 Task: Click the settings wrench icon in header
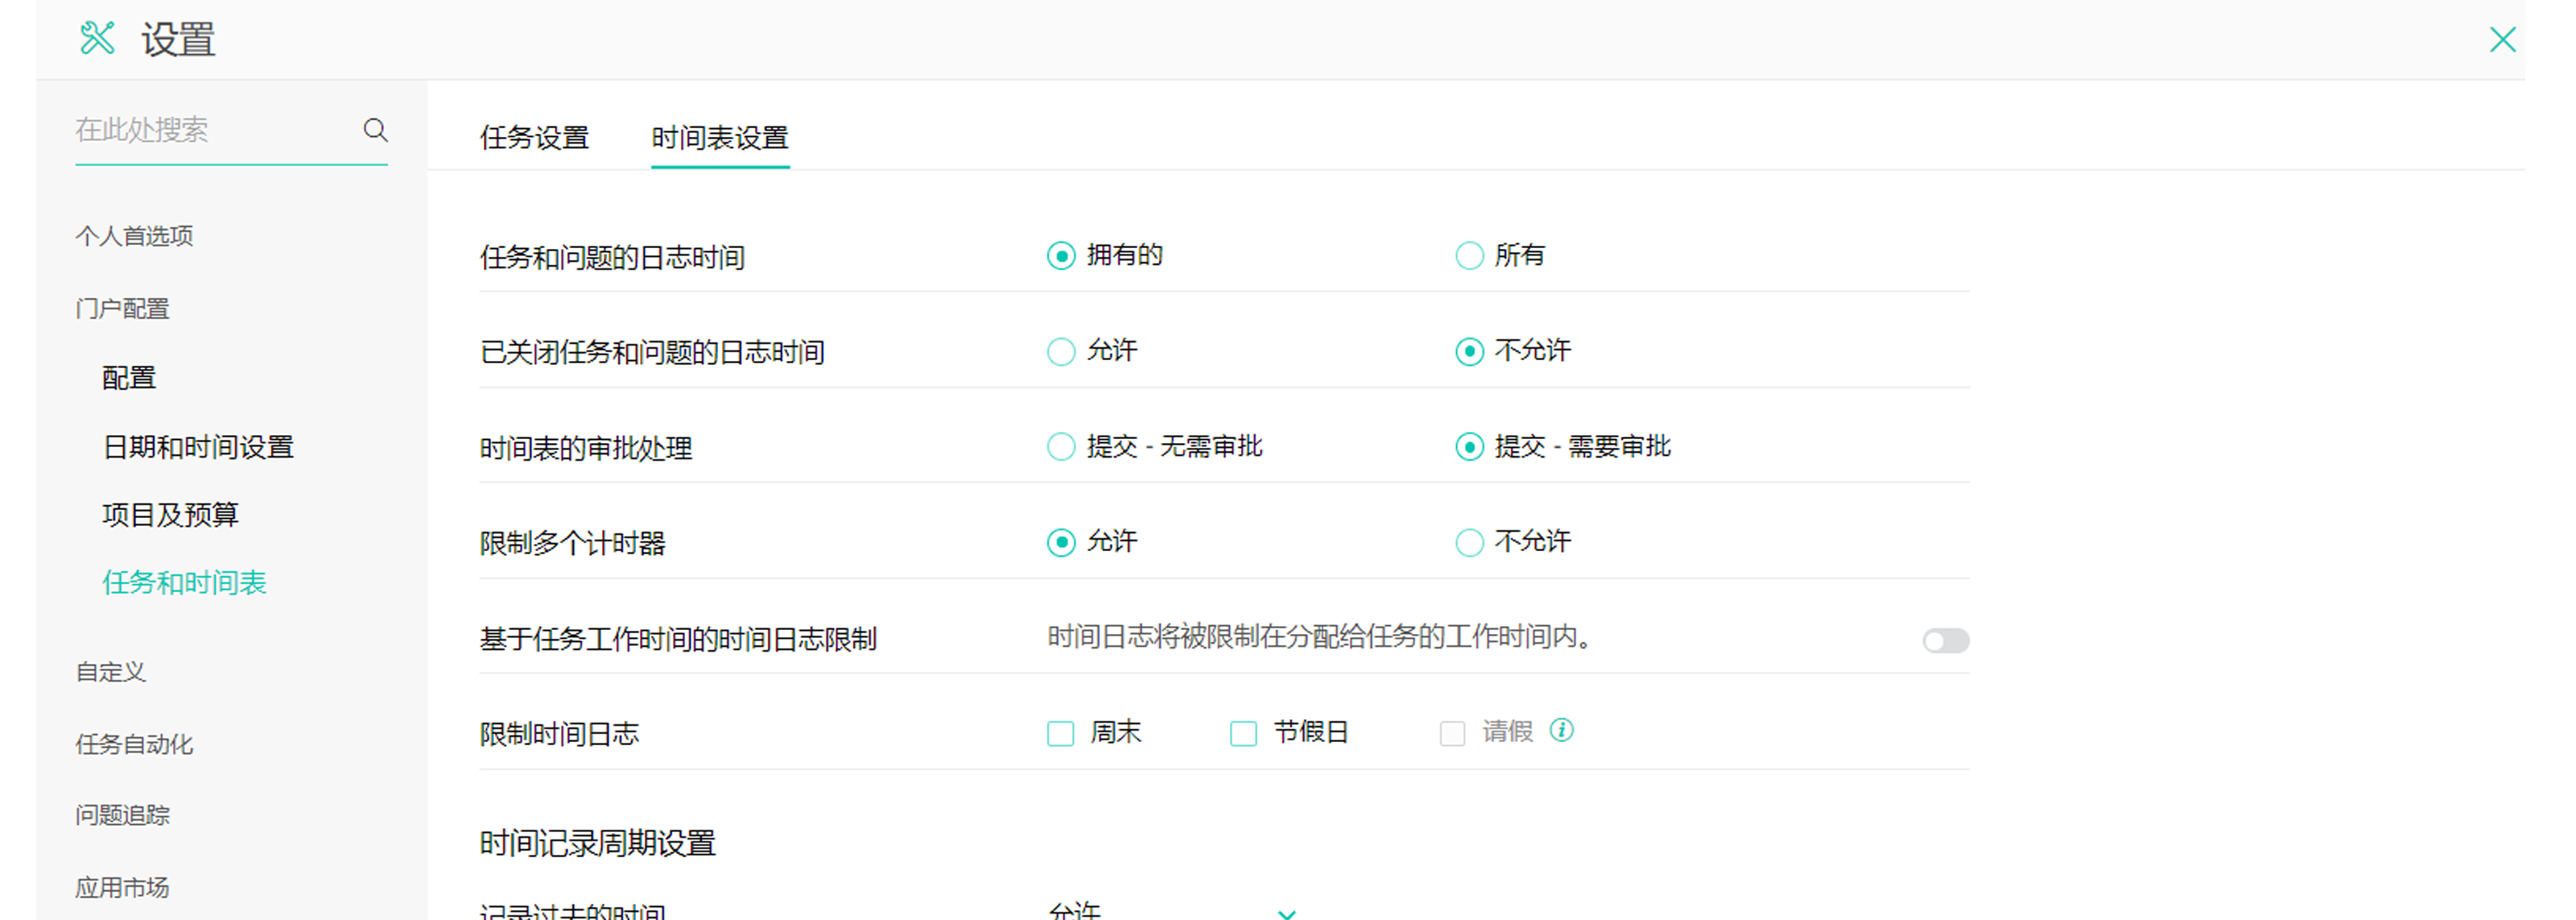(x=97, y=39)
